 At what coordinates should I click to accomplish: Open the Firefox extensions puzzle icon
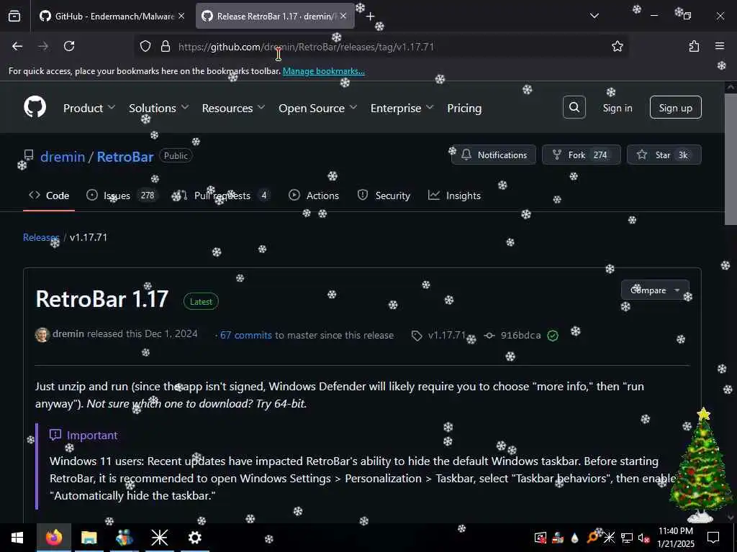[694, 46]
